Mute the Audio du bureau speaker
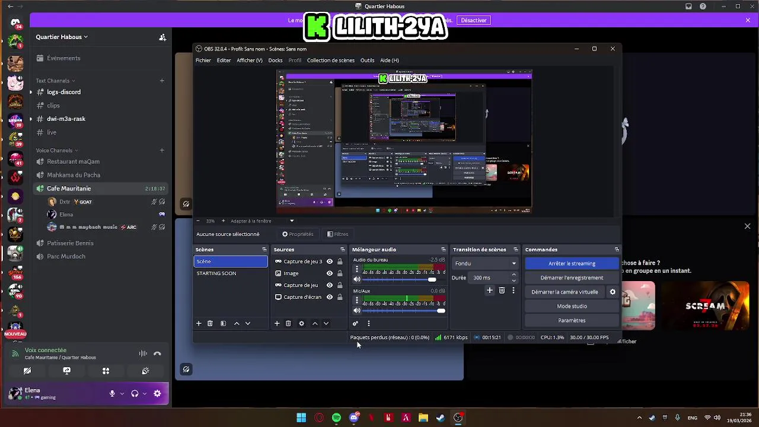 click(x=357, y=279)
